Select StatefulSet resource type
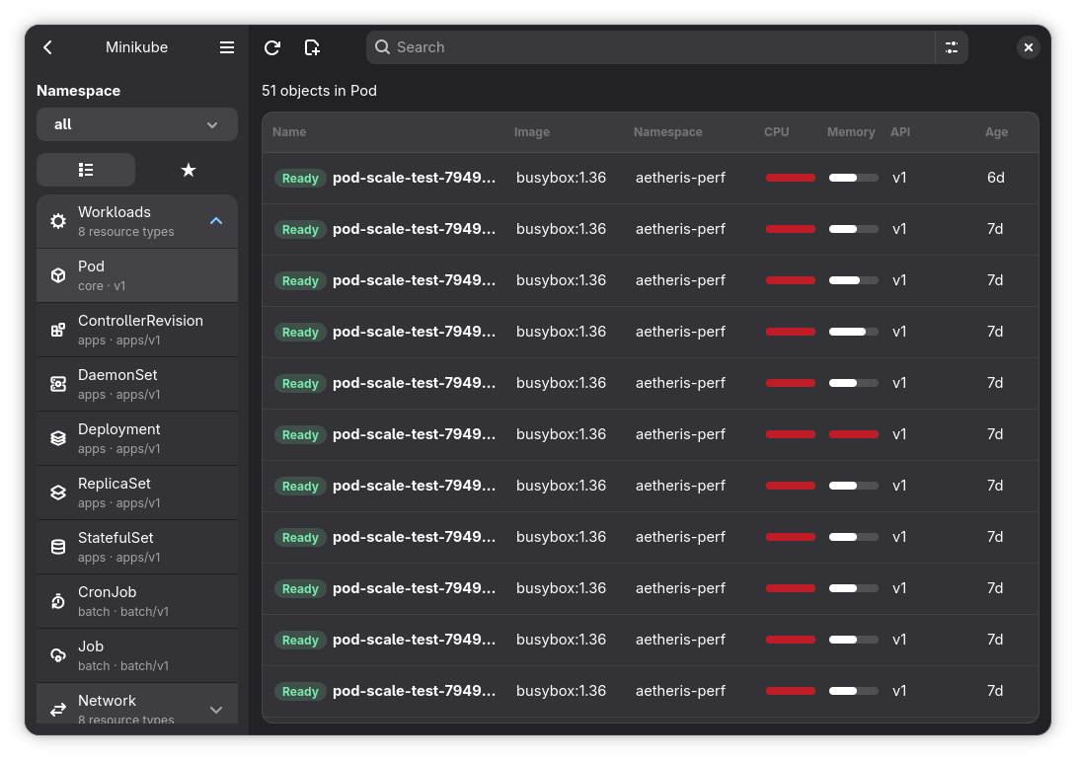This screenshot has width=1076, height=760. click(x=137, y=547)
